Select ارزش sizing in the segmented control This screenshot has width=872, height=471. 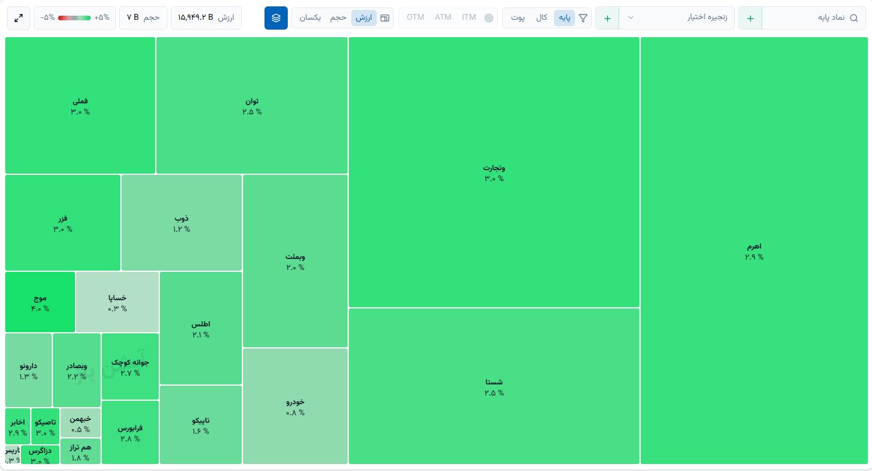coord(364,17)
